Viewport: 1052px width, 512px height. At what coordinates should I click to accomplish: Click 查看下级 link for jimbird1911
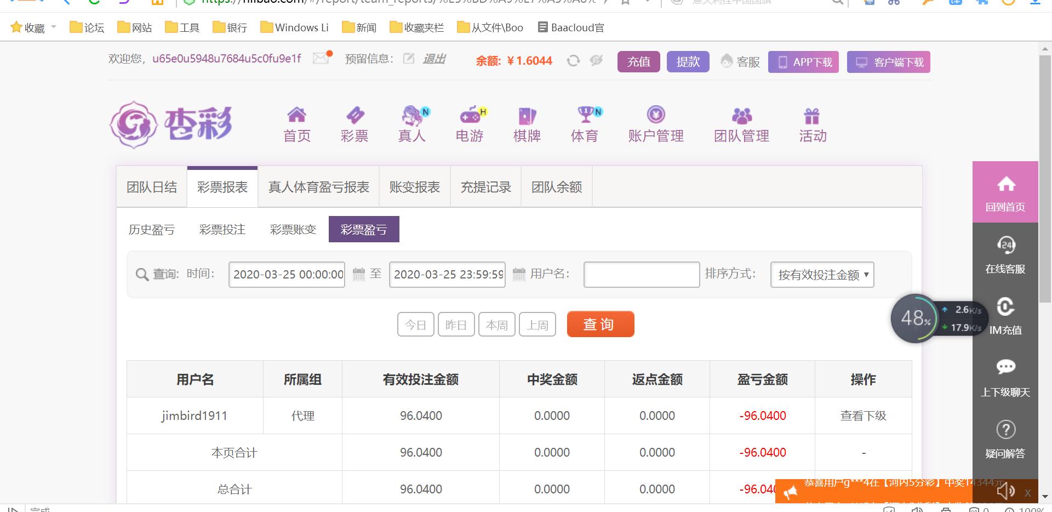pyautogui.click(x=864, y=416)
